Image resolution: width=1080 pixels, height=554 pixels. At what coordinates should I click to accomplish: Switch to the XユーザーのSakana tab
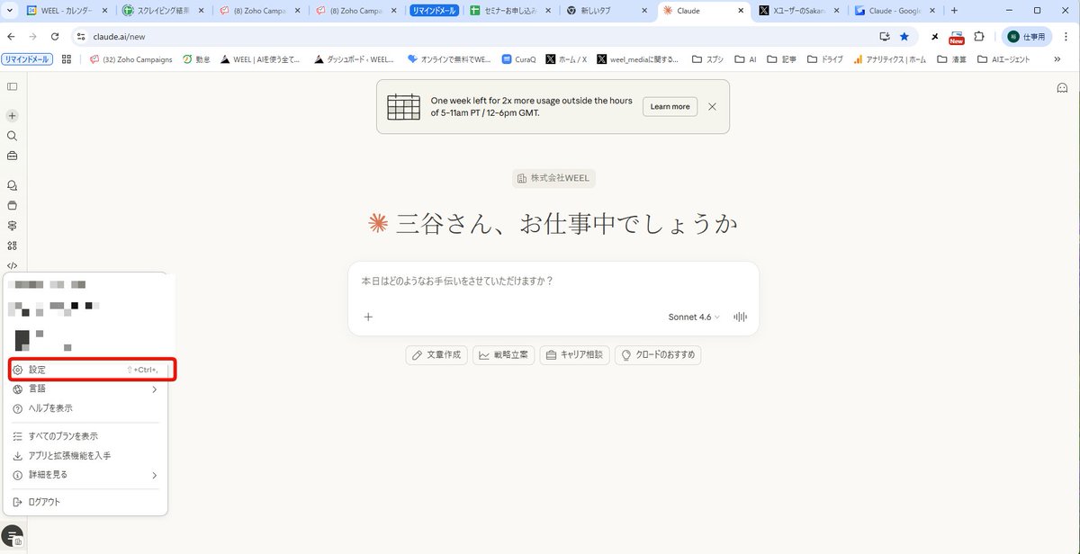798,11
